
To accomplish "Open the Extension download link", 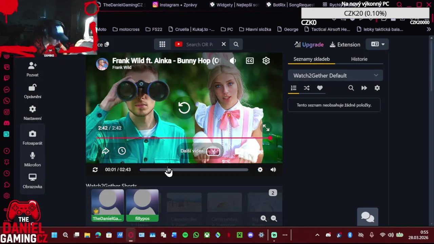I will (x=345, y=44).
